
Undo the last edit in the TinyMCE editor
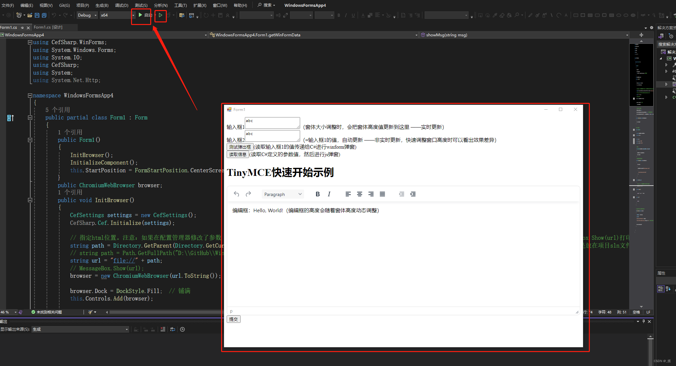click(x=236, y=194)
